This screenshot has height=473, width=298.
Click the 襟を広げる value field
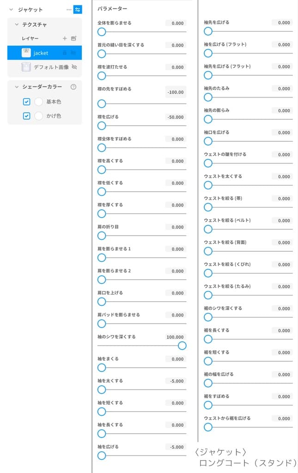click(176, 117)
